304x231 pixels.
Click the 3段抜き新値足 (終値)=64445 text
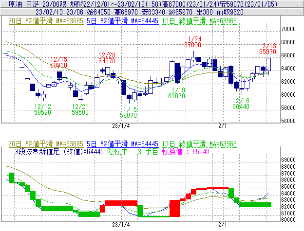pos(59,151)
